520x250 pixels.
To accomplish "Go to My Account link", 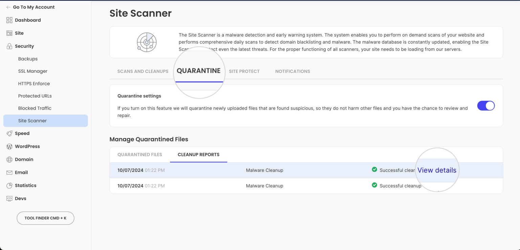I will [x=34, y=7].
